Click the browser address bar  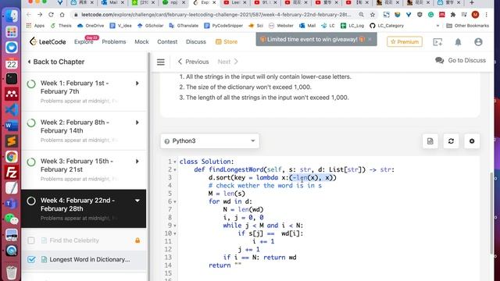216,15
